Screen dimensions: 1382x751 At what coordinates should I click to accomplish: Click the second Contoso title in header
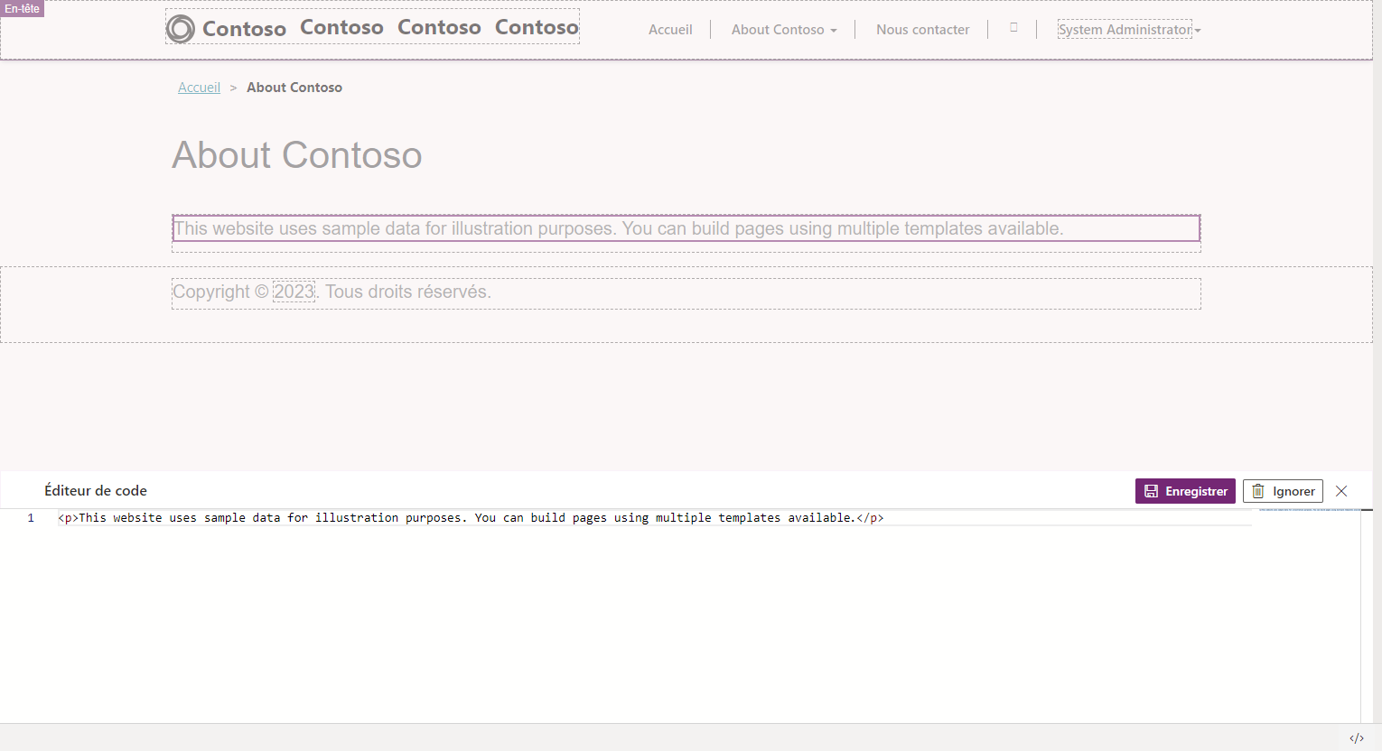click(x=341, y=28)
